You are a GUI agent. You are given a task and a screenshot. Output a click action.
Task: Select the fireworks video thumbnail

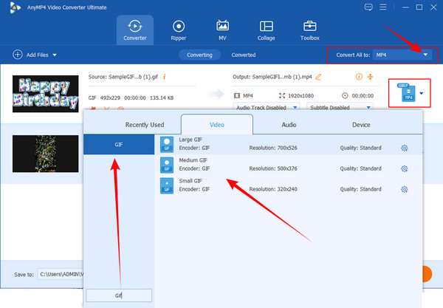coord(46,154)
